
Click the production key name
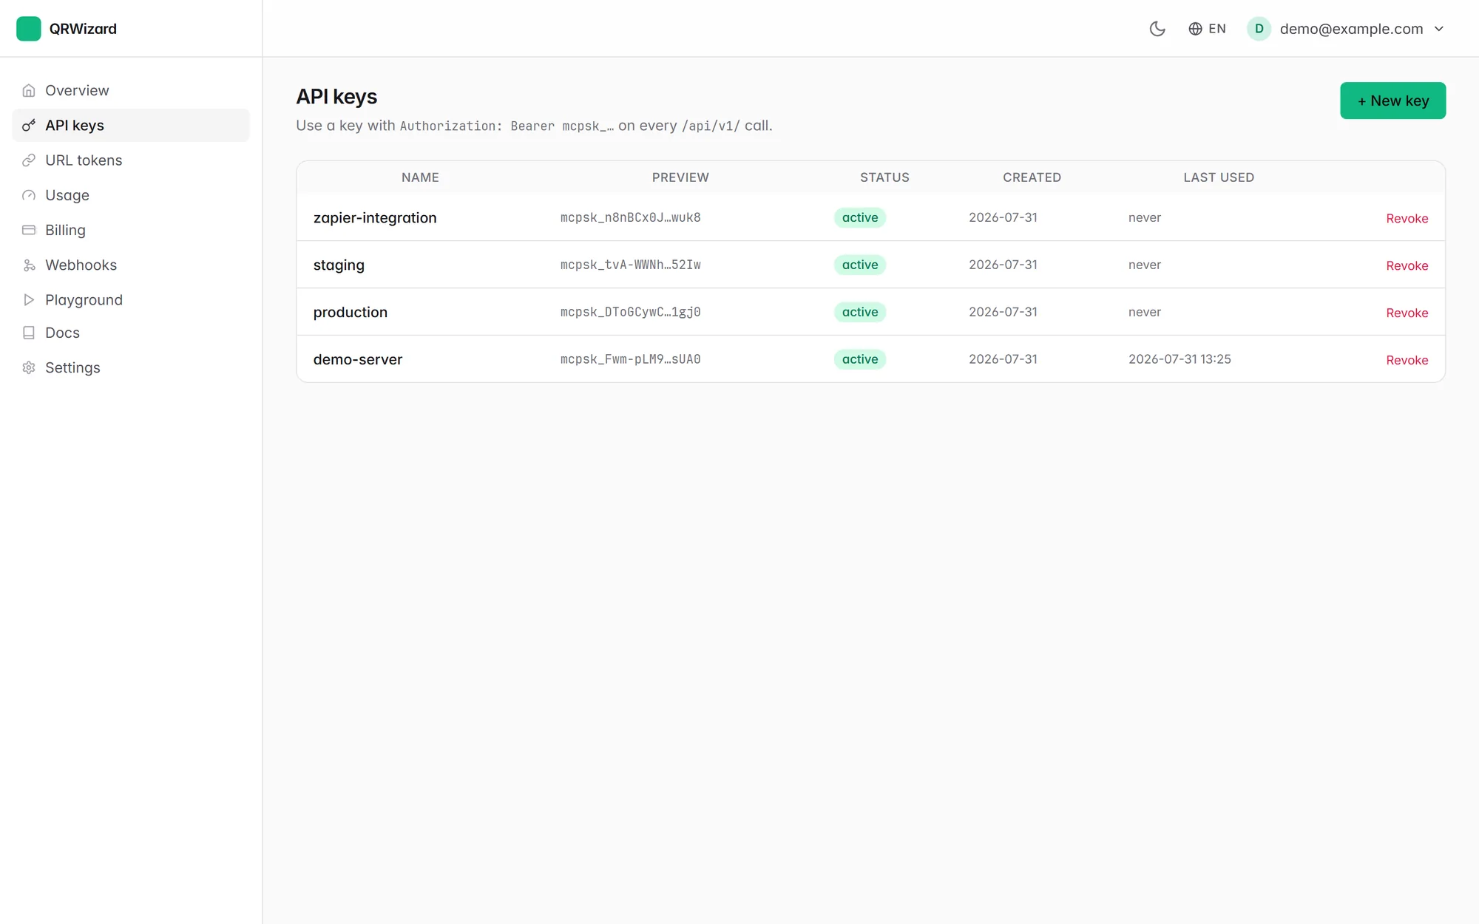(x=350, y=312)
